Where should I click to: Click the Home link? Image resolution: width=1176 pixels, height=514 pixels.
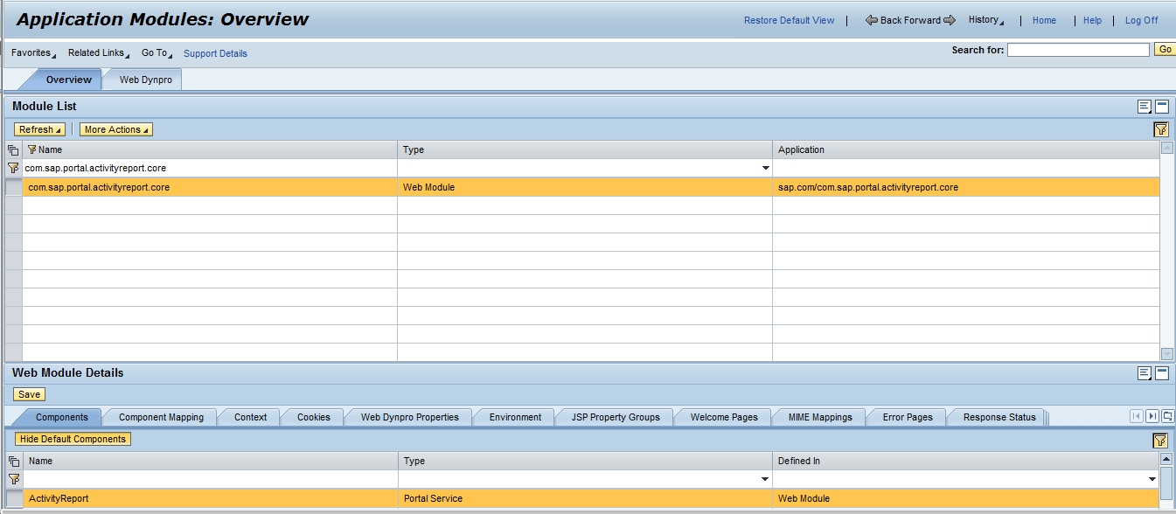(x=1044, y=20)
